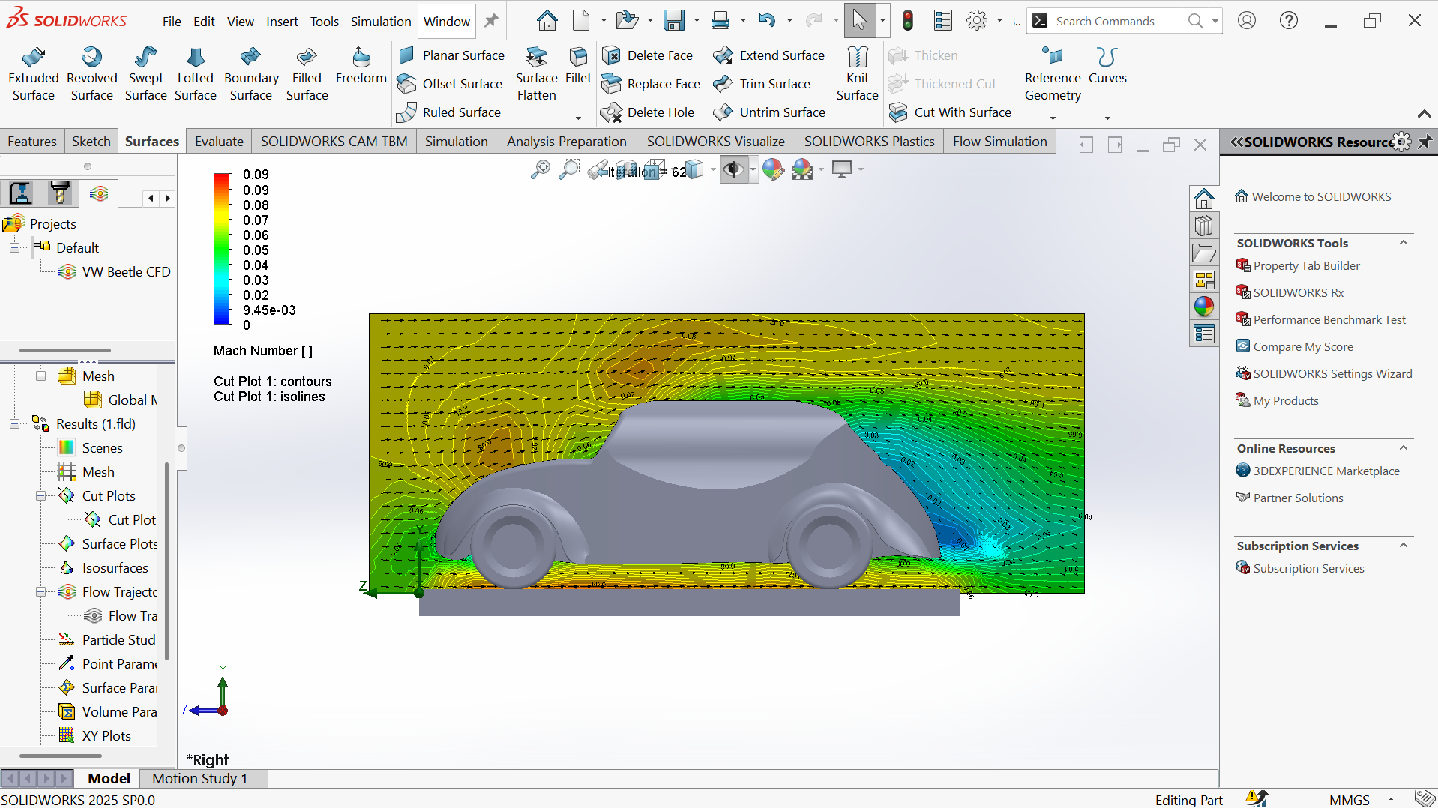Open the Options gear dropdown arrow
The width and height of the screenshot is (1438, 808).
[x=1000, y=21]
